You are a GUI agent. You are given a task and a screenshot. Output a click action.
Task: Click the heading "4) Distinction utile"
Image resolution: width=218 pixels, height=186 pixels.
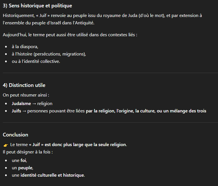[24, 85]
